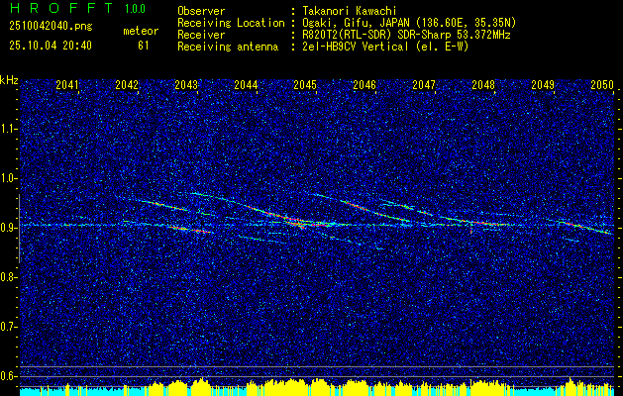Viewport: 623px width, 396px height.
Task: Click the kHz axis unit label
Action: click(x=9, y=80)
